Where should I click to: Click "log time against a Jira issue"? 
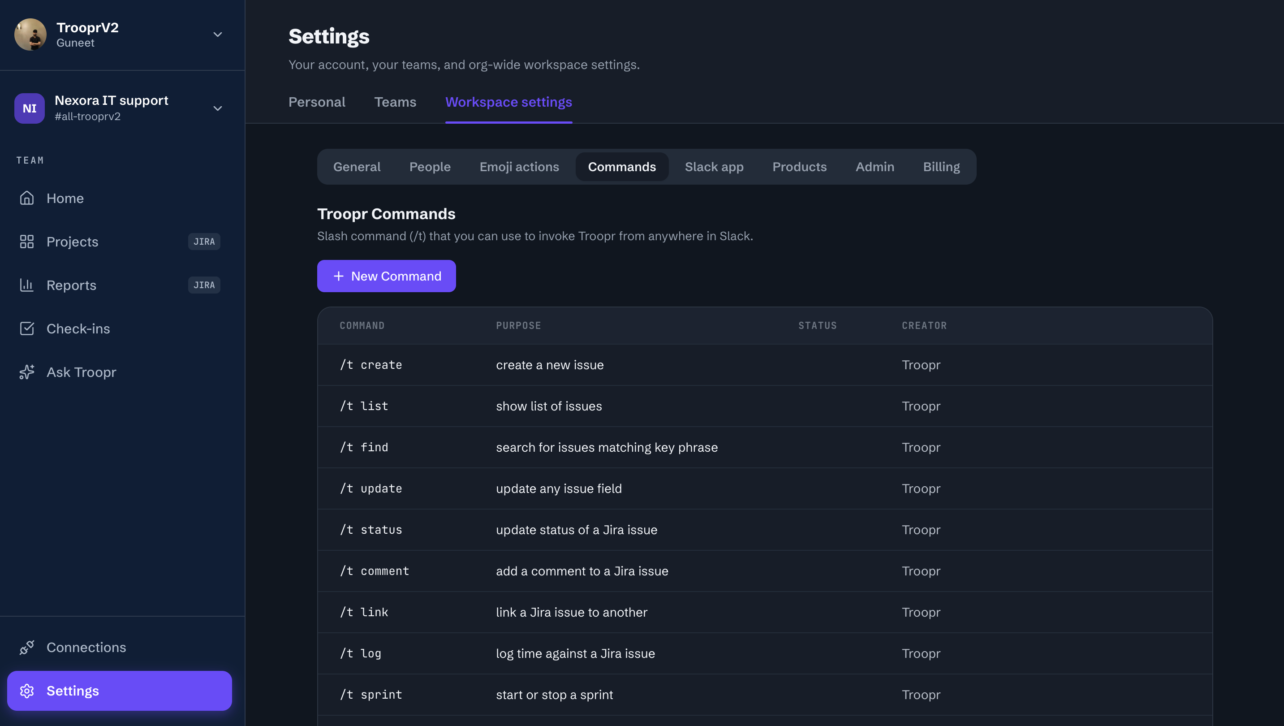click(x=575, y=653)
